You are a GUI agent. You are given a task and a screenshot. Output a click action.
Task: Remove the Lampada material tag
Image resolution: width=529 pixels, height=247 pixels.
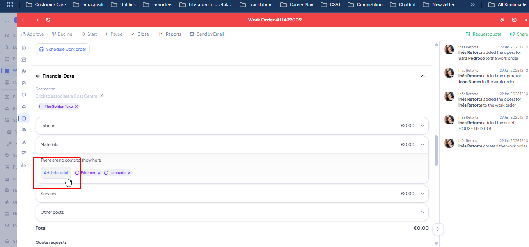pyautogui.click(x=129, y=173)
